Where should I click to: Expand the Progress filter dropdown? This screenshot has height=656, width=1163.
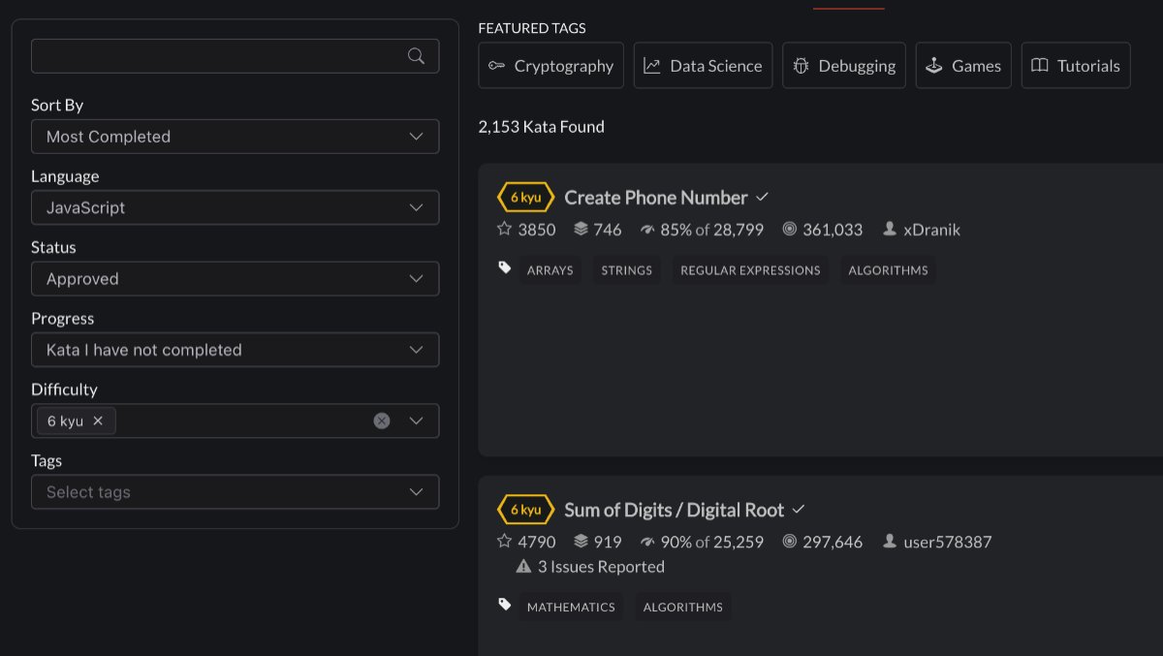pos(235,350)
